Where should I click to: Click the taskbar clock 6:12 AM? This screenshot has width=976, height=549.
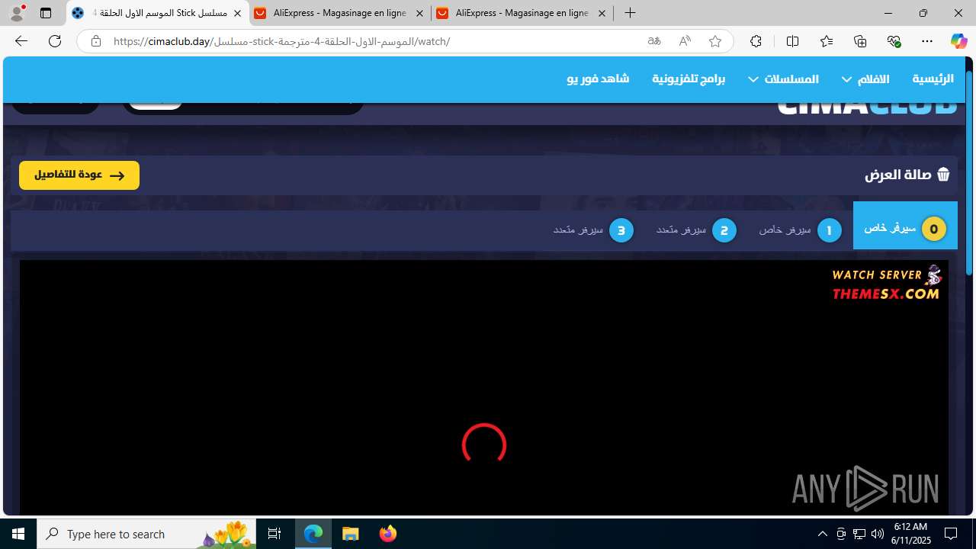click(x=910, y=533)
